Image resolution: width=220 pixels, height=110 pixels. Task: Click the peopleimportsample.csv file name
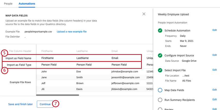click(x=38, y=32)
